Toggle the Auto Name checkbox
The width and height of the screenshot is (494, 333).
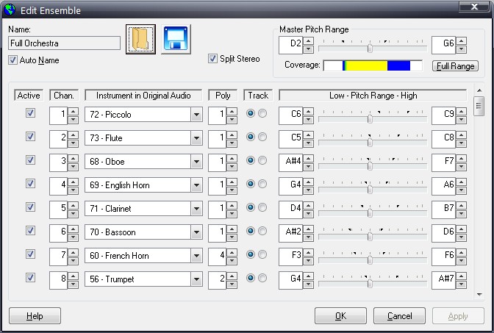(x=13, y=60)
